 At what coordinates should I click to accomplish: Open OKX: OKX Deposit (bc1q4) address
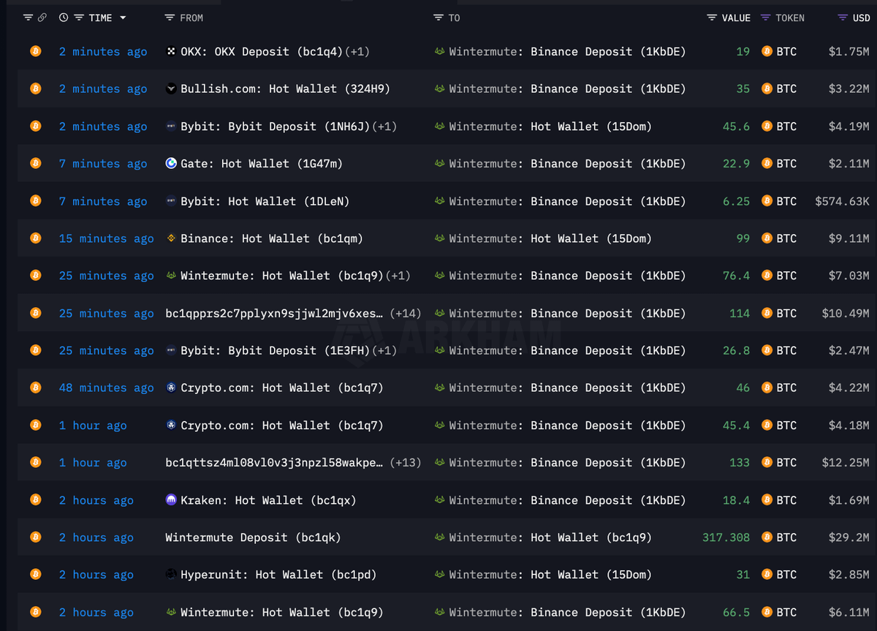tap(262, 51)
